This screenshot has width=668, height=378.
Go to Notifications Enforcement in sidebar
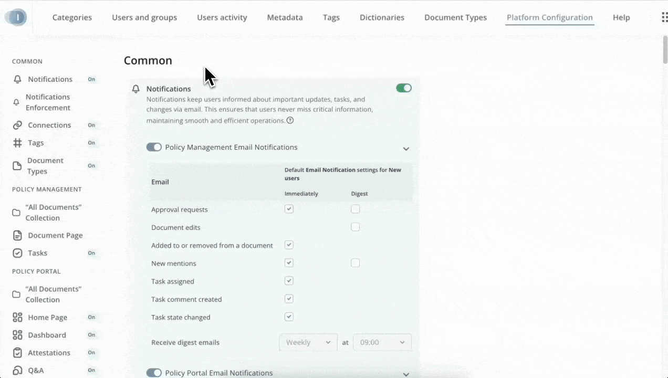(48, 102)
